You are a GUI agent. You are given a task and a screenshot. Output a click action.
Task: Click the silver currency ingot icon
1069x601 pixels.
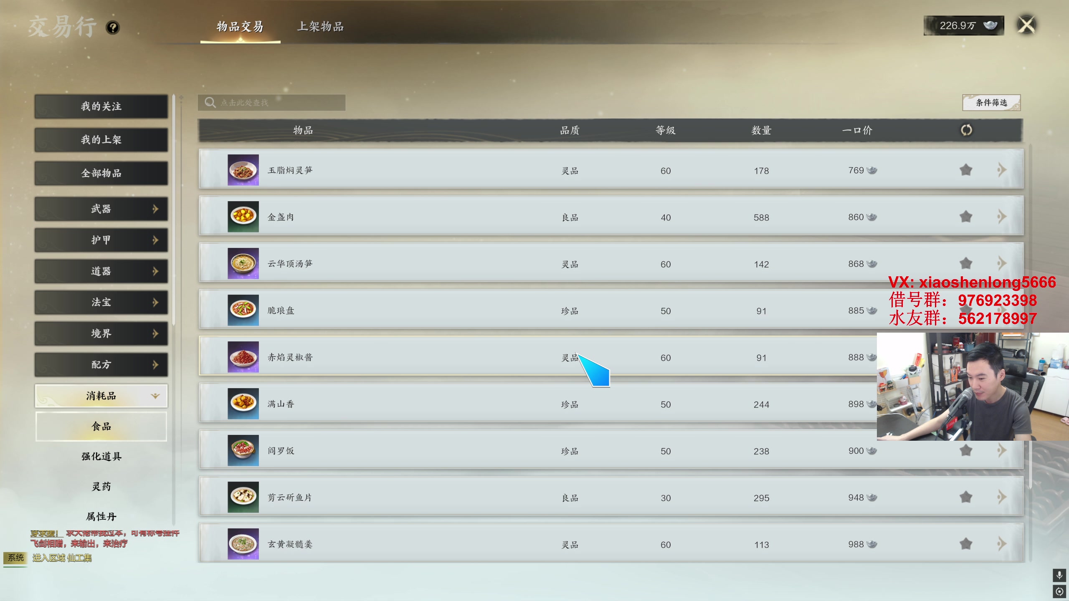990,25
